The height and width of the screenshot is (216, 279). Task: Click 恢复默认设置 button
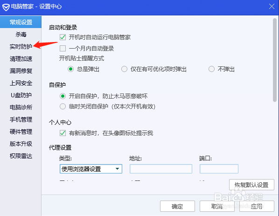pos(251,185)
